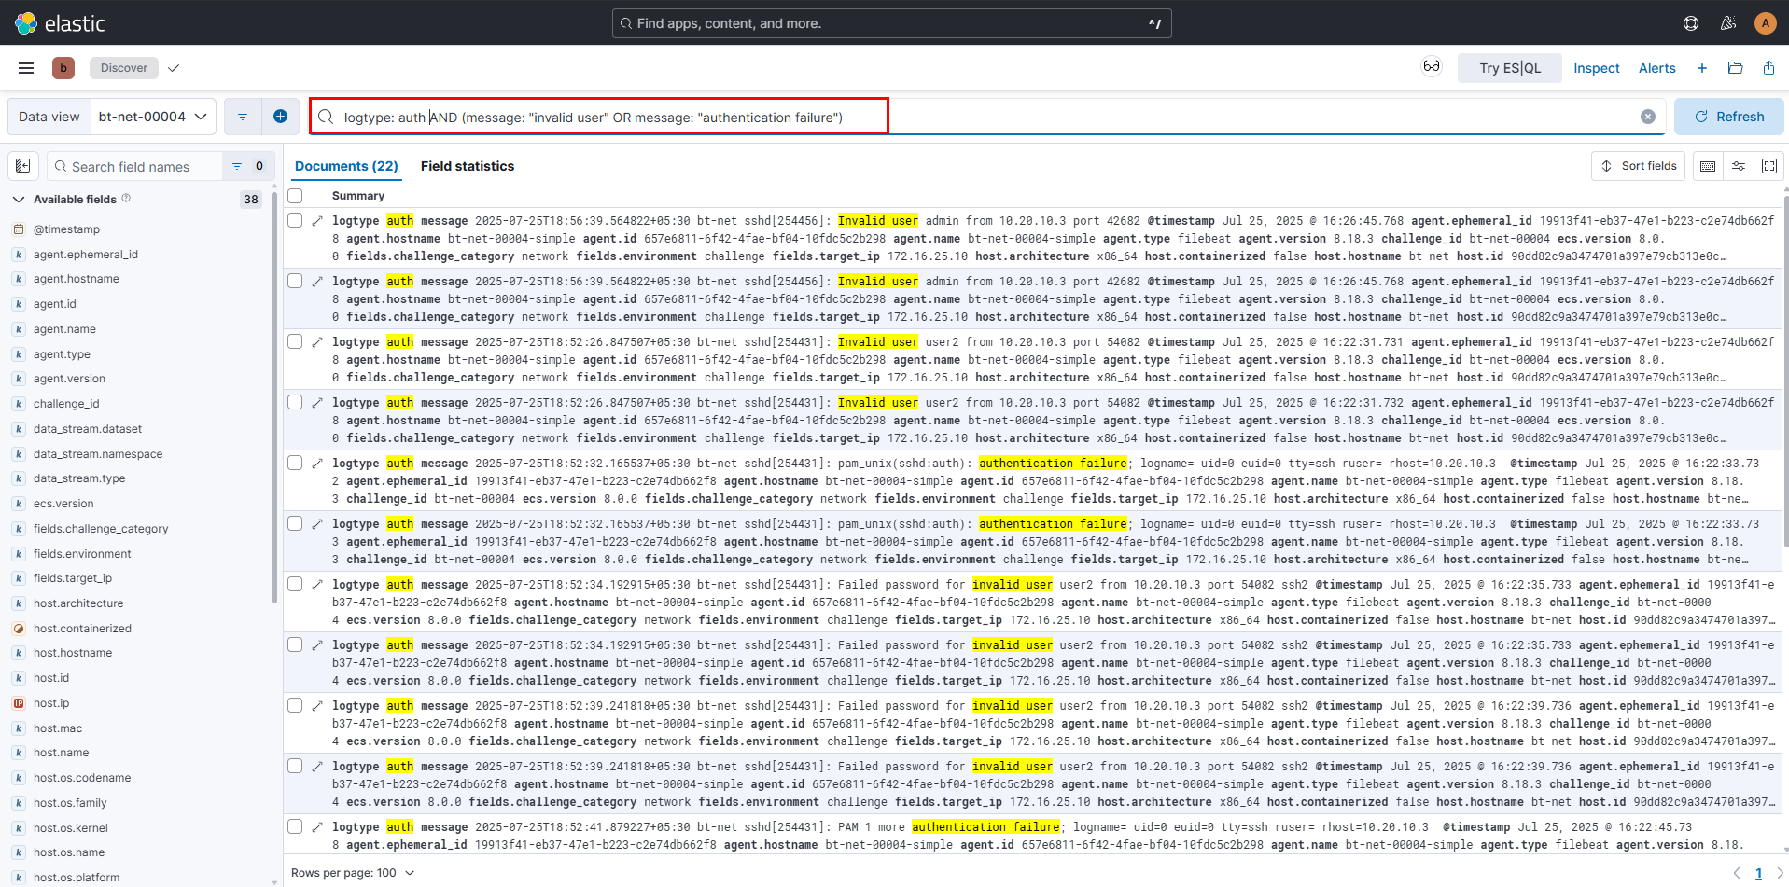Viewport: 1789px width, 887px height.
Task: Open the Rows per page dropdown
Action: point(353,873)
